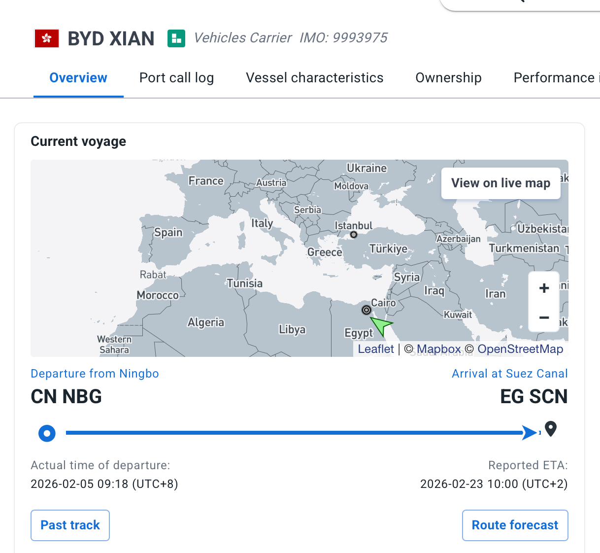Select the Overview tab
The width and height of the screenshot is (600, 553).
click(78, 78)
